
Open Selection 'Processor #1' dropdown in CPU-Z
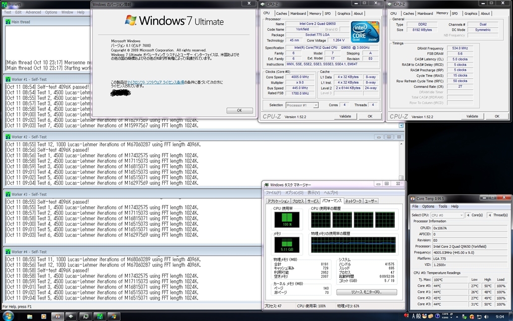pyautogui.click(x=302, y=105)
